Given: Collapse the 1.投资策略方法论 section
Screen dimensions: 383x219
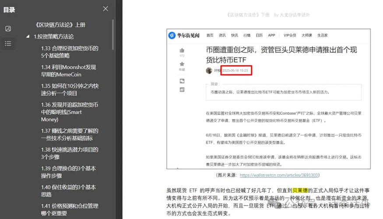Looking at the screenshot, I should click(28, 37).
